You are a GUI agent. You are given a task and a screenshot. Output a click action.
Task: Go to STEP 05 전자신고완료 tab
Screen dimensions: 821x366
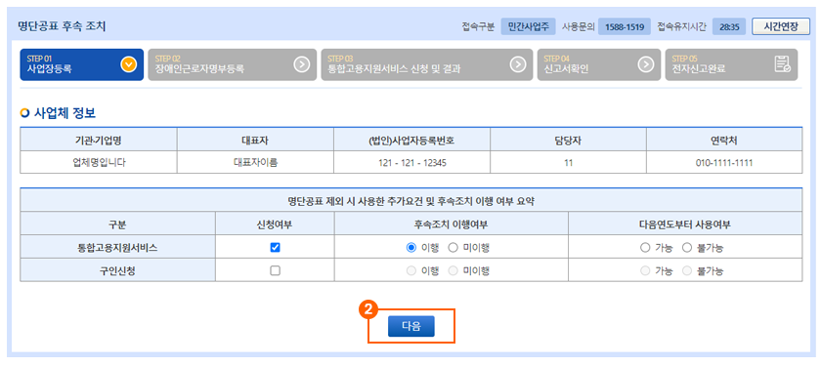point(731,64)
